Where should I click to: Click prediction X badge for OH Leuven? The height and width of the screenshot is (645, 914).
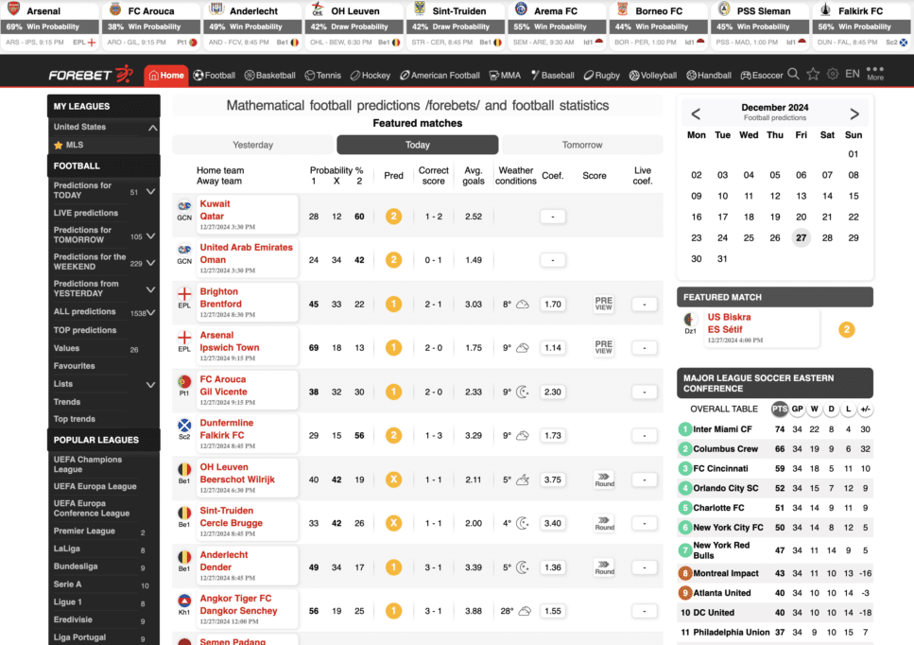tap(393, 479)
